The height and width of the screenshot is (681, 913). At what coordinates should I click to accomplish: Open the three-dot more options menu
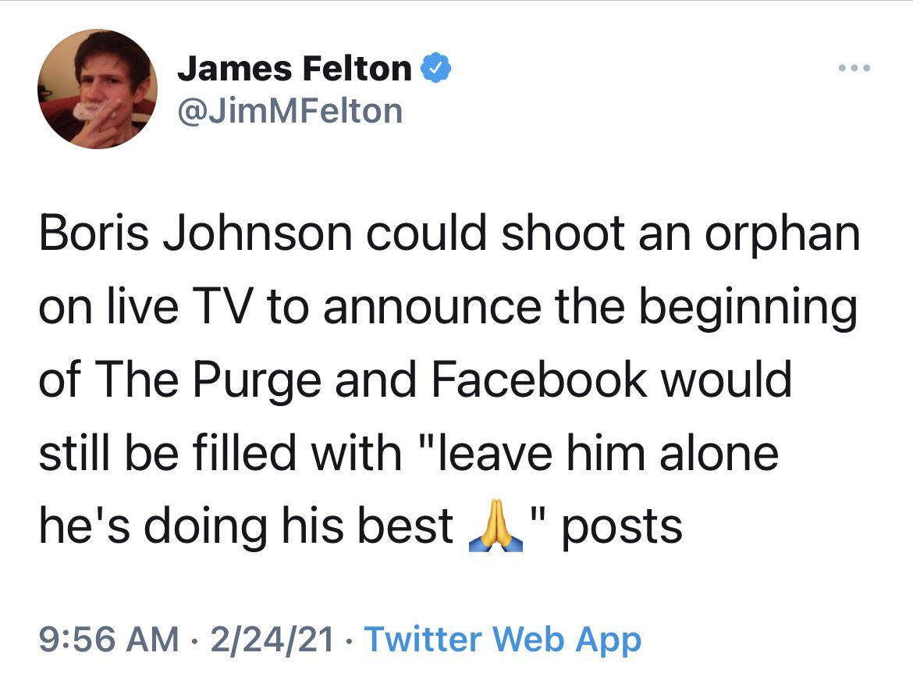(x=854, y=69)
